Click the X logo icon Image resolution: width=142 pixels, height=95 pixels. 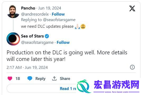[132, 8]
